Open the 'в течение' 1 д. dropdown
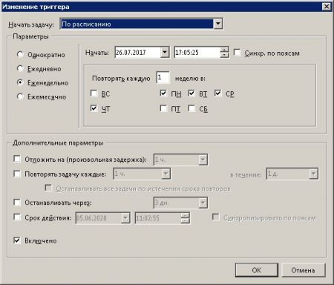The width and height of the screenshot is (334, 285). pos(313,174)
